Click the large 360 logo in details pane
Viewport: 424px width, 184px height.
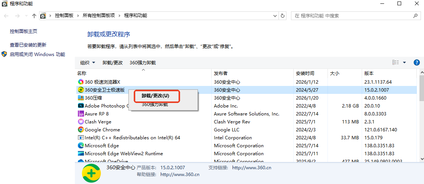point(92,173)
